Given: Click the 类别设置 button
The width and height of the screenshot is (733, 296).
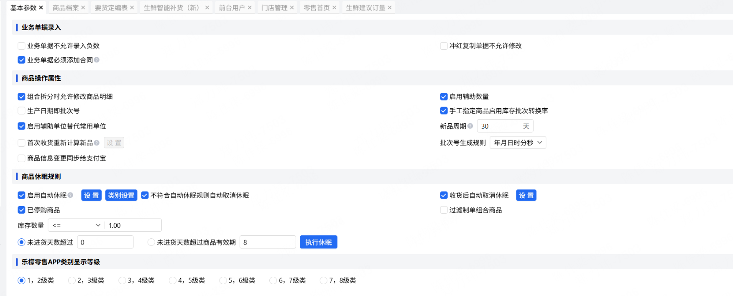Looking at the screenshot, I should point(121,195).
